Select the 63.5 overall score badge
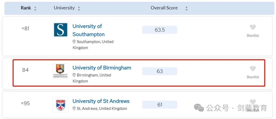The height and width of the screenshot is (119, 276). [160, 30]
